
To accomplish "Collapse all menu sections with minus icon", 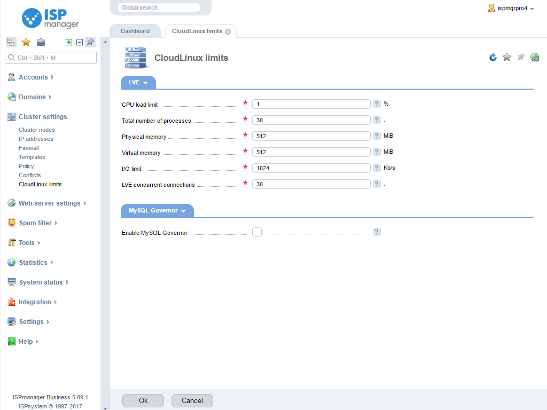I will 80,42.
